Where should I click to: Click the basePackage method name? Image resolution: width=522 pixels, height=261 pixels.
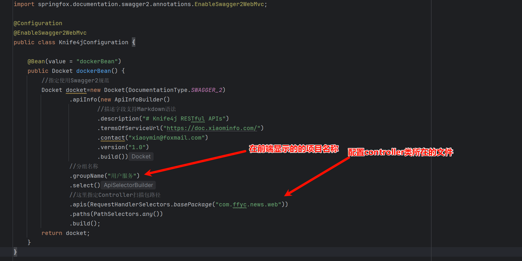click(193, 204)
